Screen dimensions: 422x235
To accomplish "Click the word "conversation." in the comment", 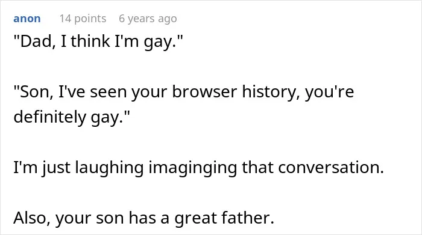I will (331, 168).
